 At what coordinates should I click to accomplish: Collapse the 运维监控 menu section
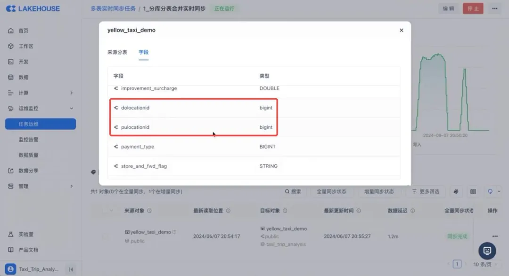click(x=72, y=109)
